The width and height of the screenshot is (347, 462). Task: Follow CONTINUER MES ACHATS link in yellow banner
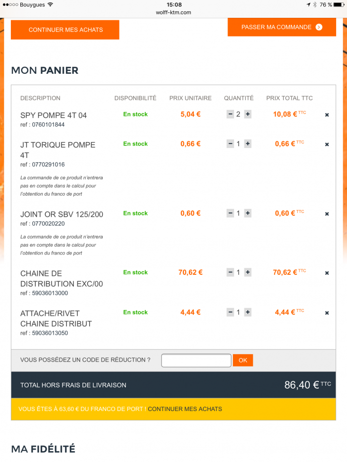point(185,409)
